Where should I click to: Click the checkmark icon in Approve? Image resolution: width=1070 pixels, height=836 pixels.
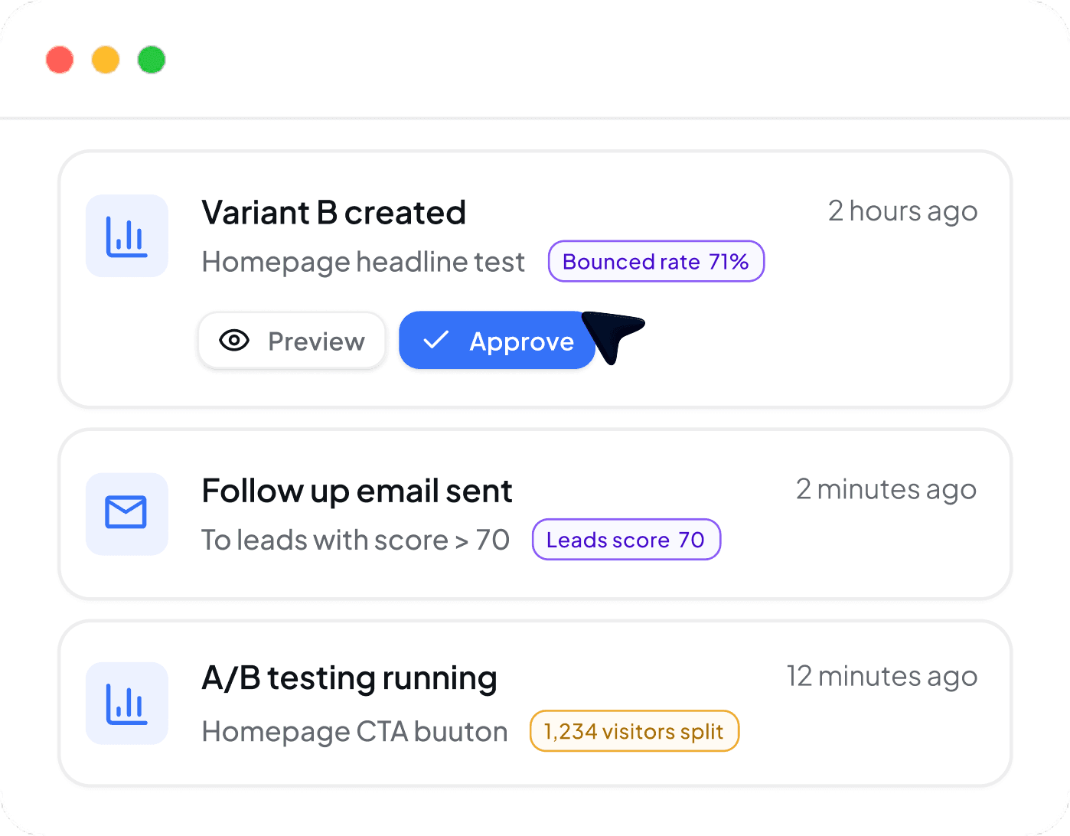tap(436, 340)
